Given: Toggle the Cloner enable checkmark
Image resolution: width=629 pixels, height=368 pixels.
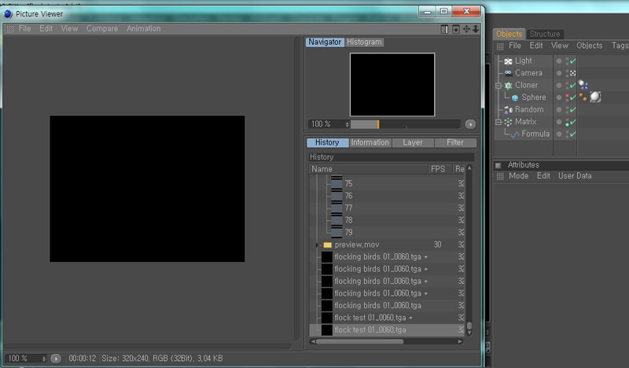Looking at the screenshot, I should click(573, 85).
